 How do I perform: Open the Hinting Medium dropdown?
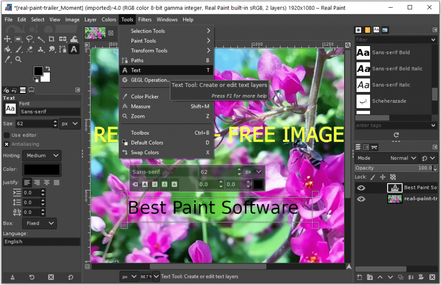tap(42, 156)
